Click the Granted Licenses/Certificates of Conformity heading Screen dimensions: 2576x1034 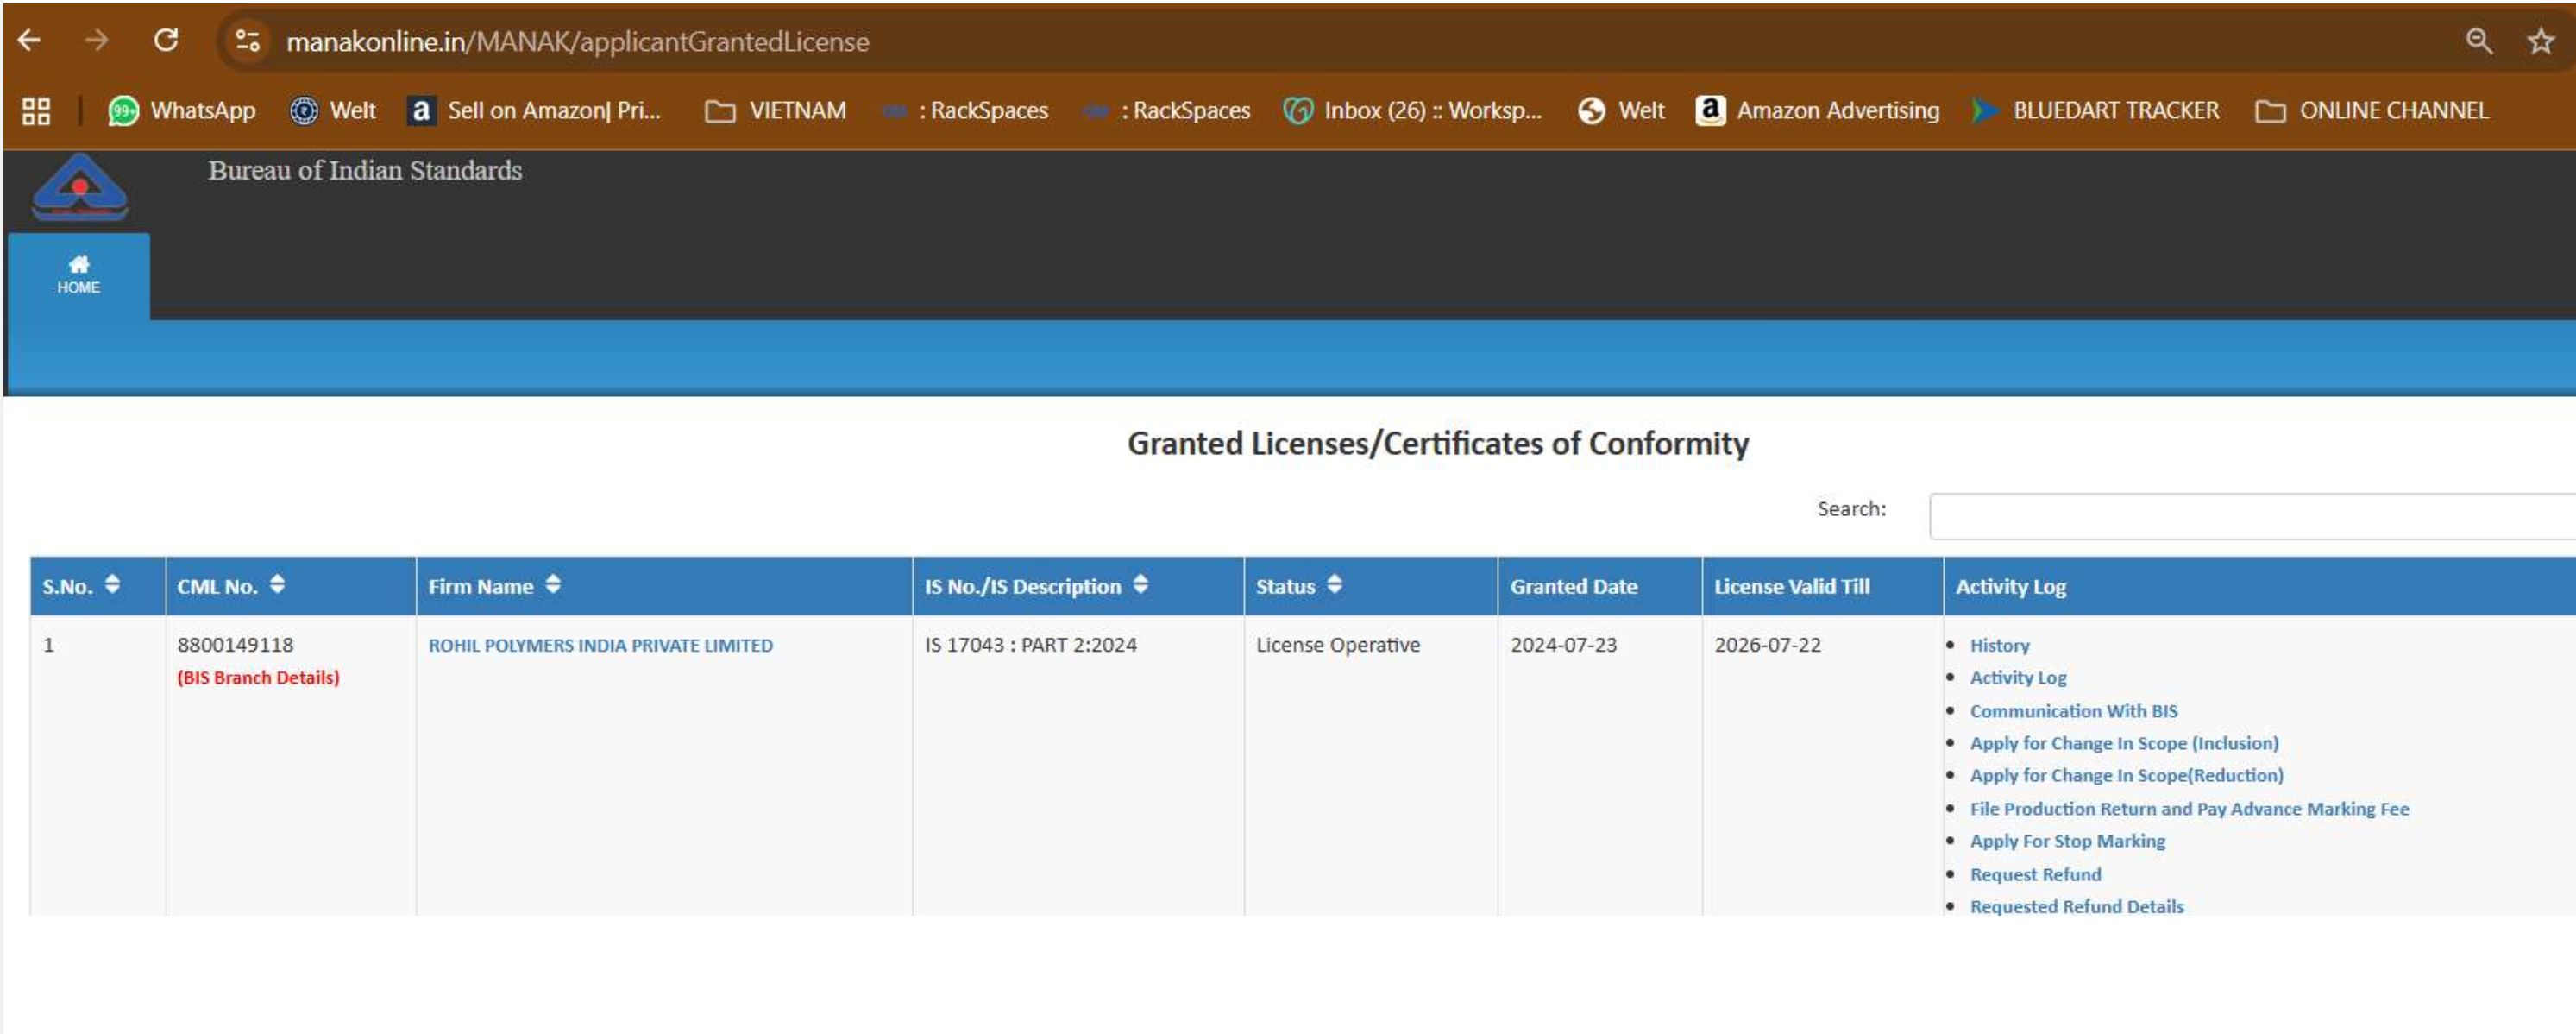pyautogui.click(x=1438, y=443)
